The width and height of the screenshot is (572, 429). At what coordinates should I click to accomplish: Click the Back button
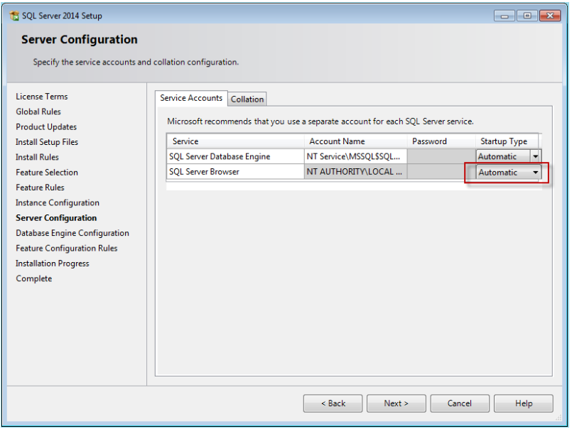pyautogui.click(x=333, y=403)
